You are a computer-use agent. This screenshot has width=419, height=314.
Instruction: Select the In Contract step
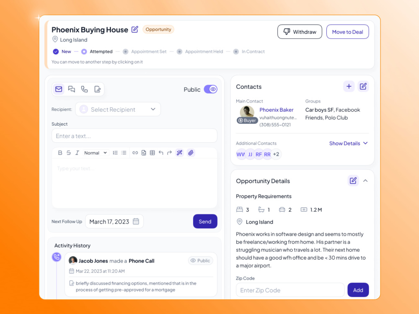pos(249,51)
